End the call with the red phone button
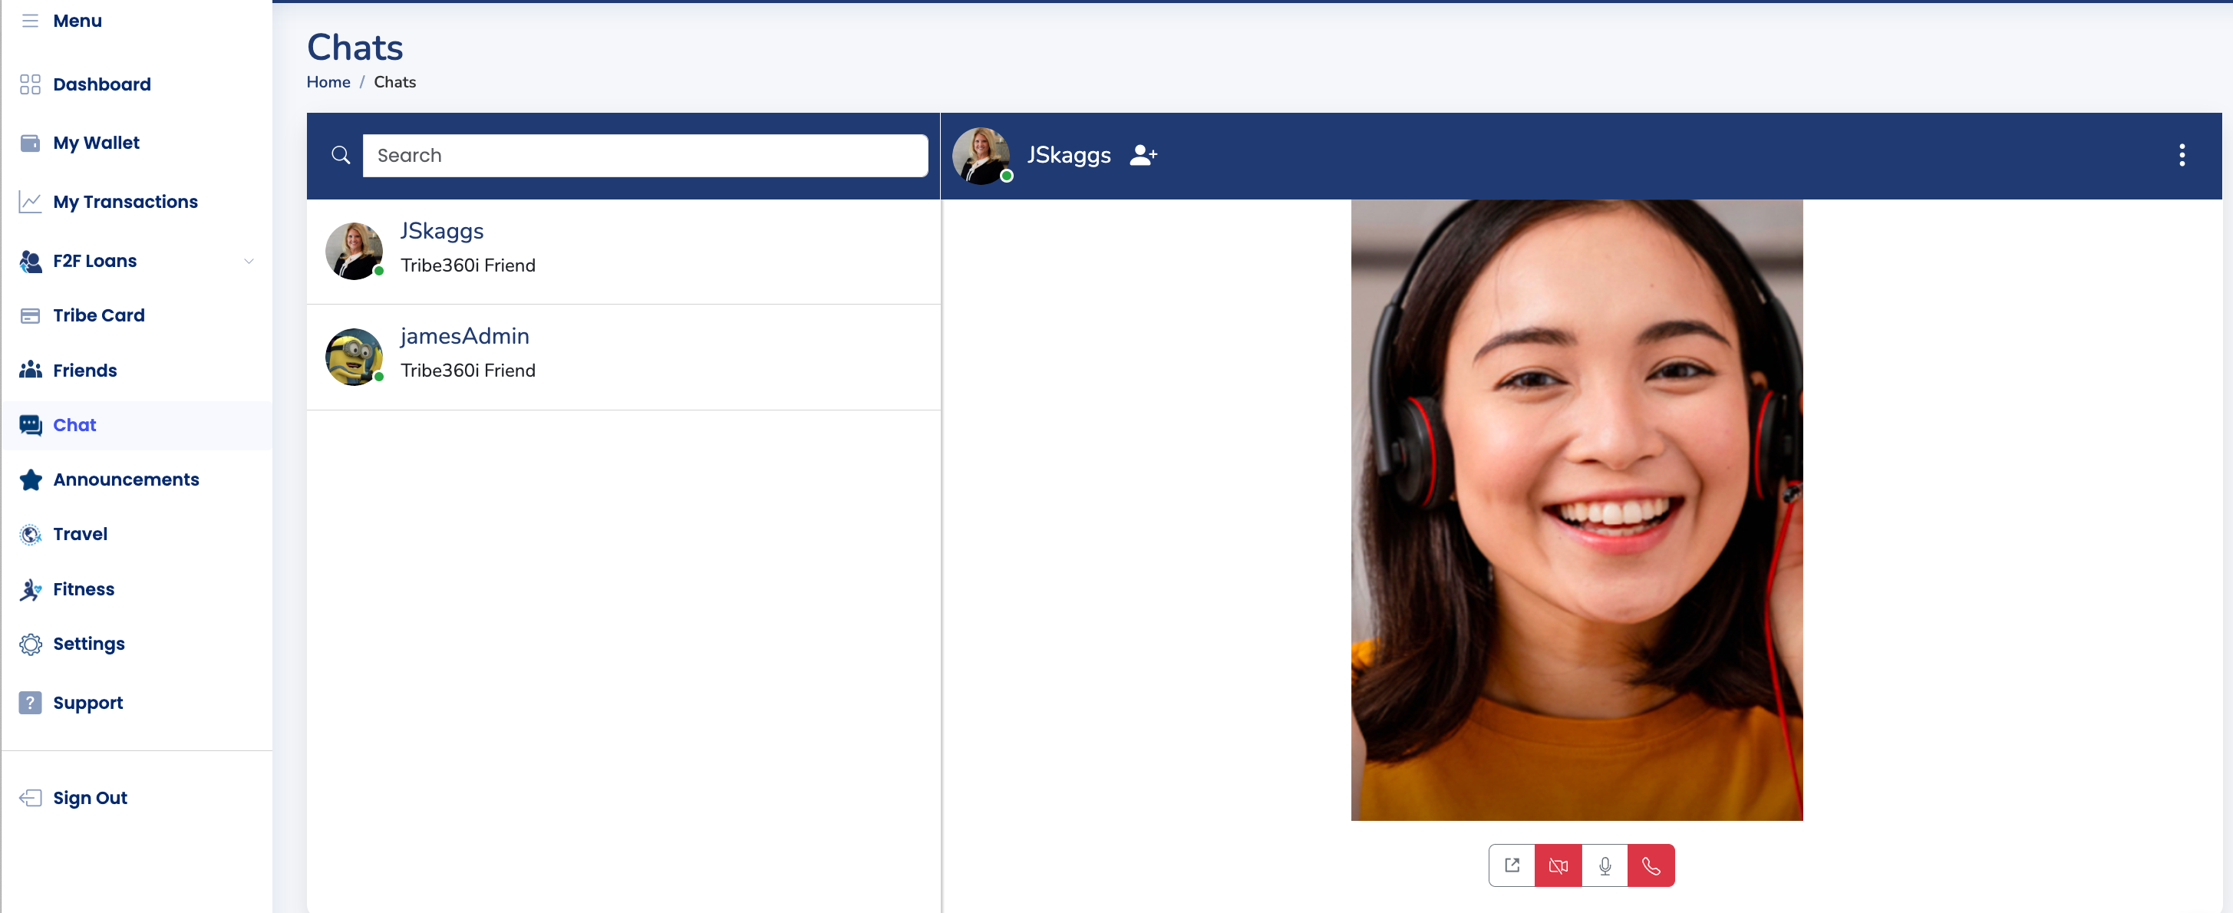2233x913 pixels. point(1651,865)
